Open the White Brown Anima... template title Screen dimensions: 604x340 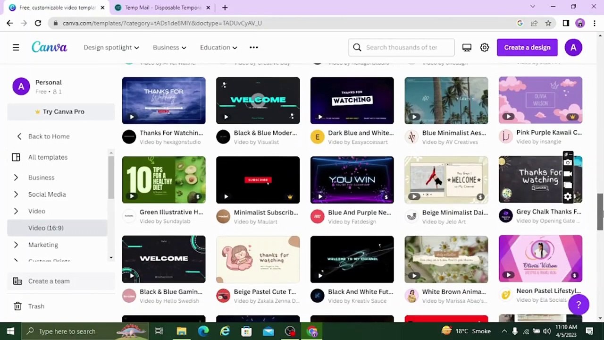(454, 292)
